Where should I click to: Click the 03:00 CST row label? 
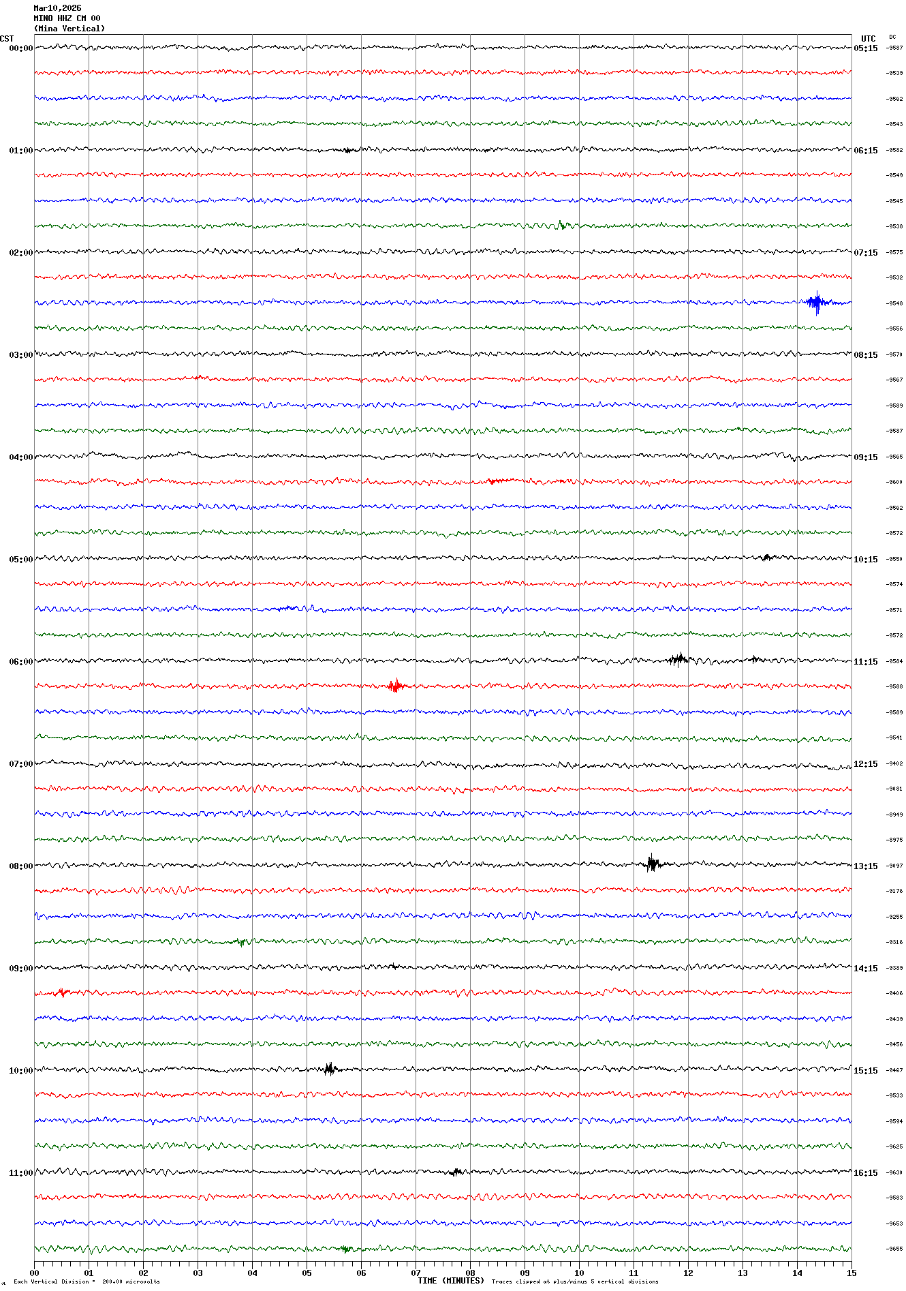(20, 355)
